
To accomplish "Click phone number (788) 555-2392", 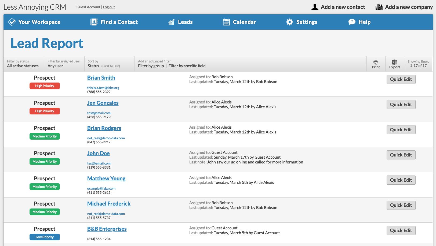I will pyautogui.click(x=99, y=92).
